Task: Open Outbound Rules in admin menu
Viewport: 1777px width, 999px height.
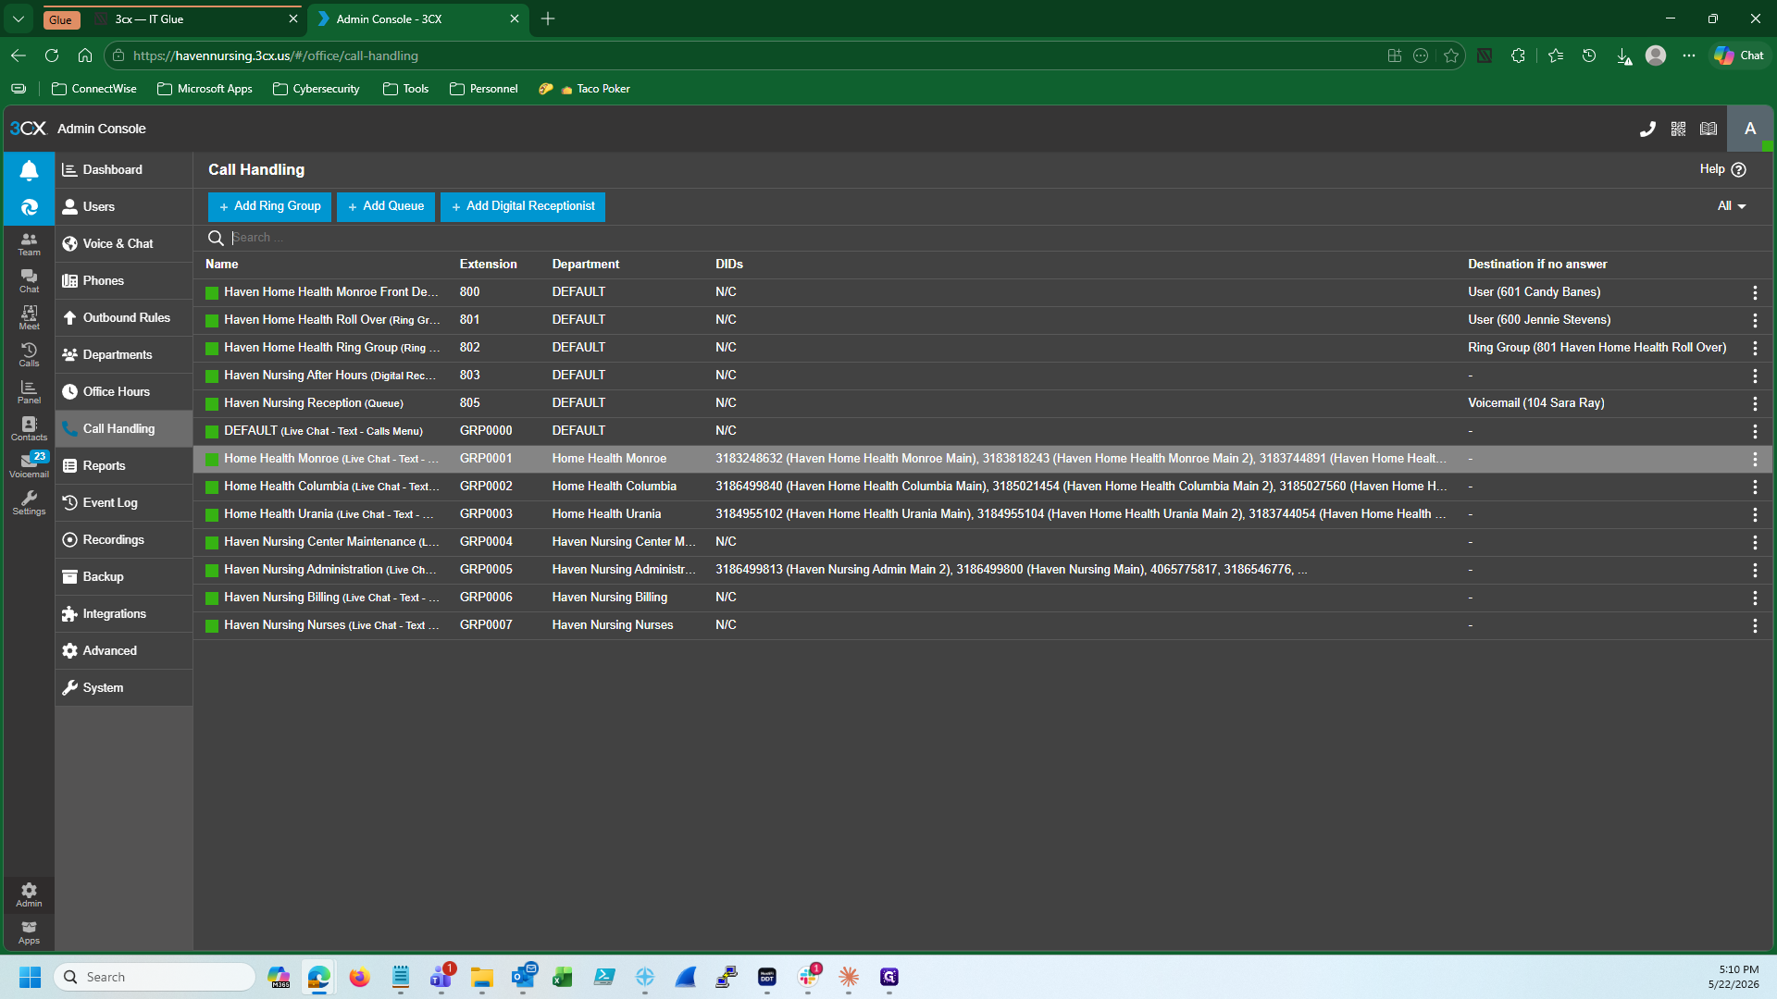Action: (x=124, y=318)
